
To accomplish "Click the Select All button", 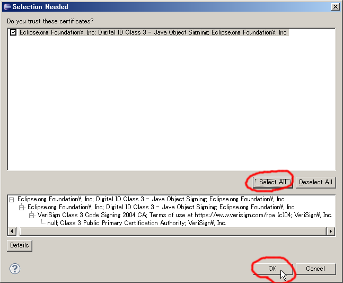I will click(x=272, y=182).
